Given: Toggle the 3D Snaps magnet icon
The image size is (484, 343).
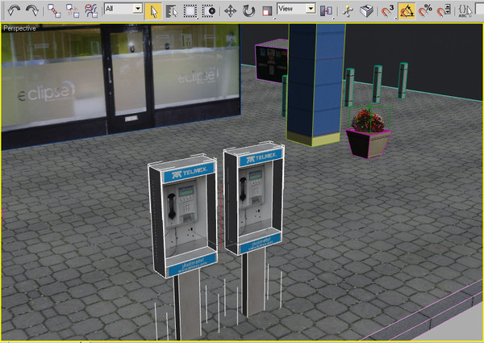Looking at the screenshot, I should [x=388, y=11].
